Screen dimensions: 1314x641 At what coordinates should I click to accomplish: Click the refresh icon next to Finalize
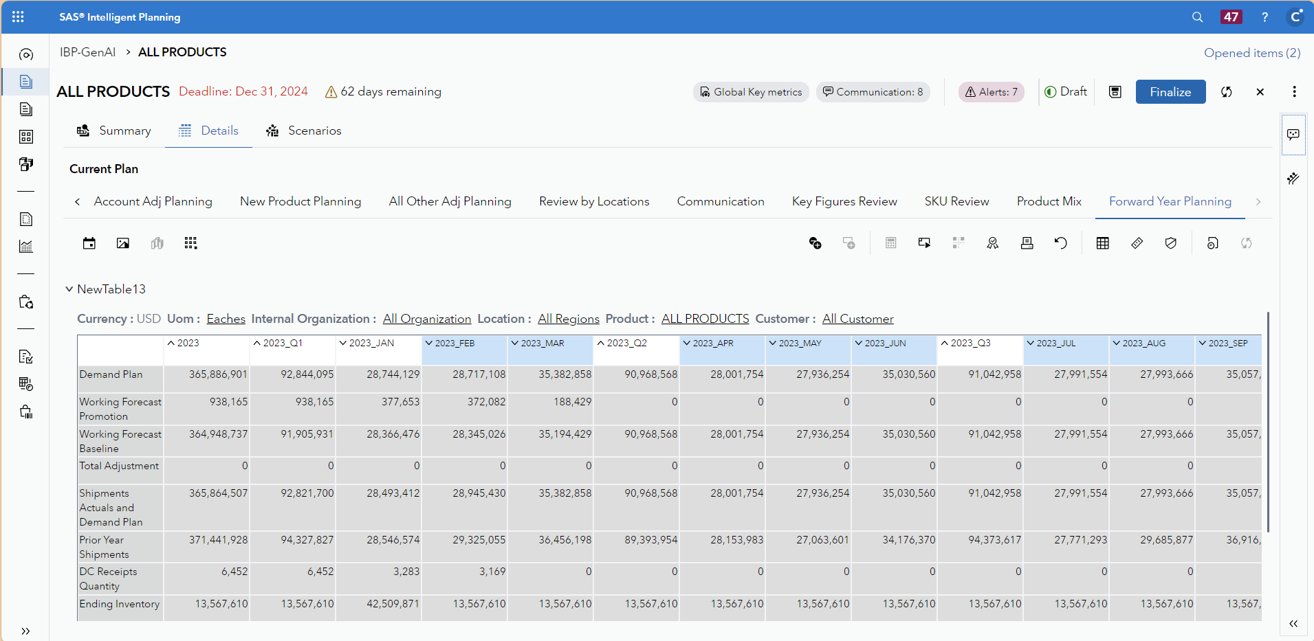coord(1227,91)
